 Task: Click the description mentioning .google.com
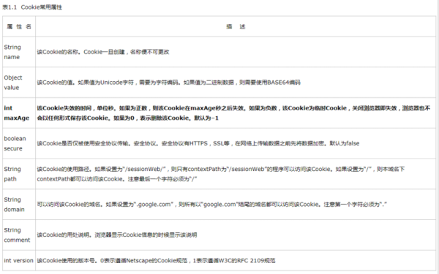pyautogui.click(x=211, y=205)
